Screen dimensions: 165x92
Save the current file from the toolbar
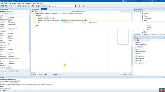[15, 6]
